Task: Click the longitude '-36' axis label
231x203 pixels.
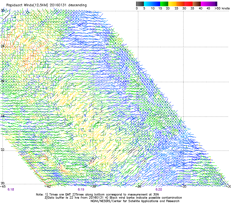Action: tap(139, 186)
